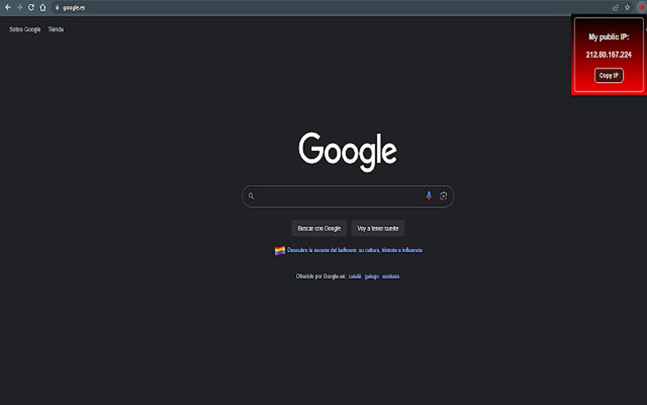Select the 212.80.167.224 IP address text

tap(609, 55)
